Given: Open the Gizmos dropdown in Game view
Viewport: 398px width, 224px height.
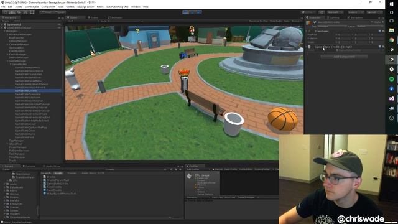Looking at the screenshot, I should coord(296,21).
